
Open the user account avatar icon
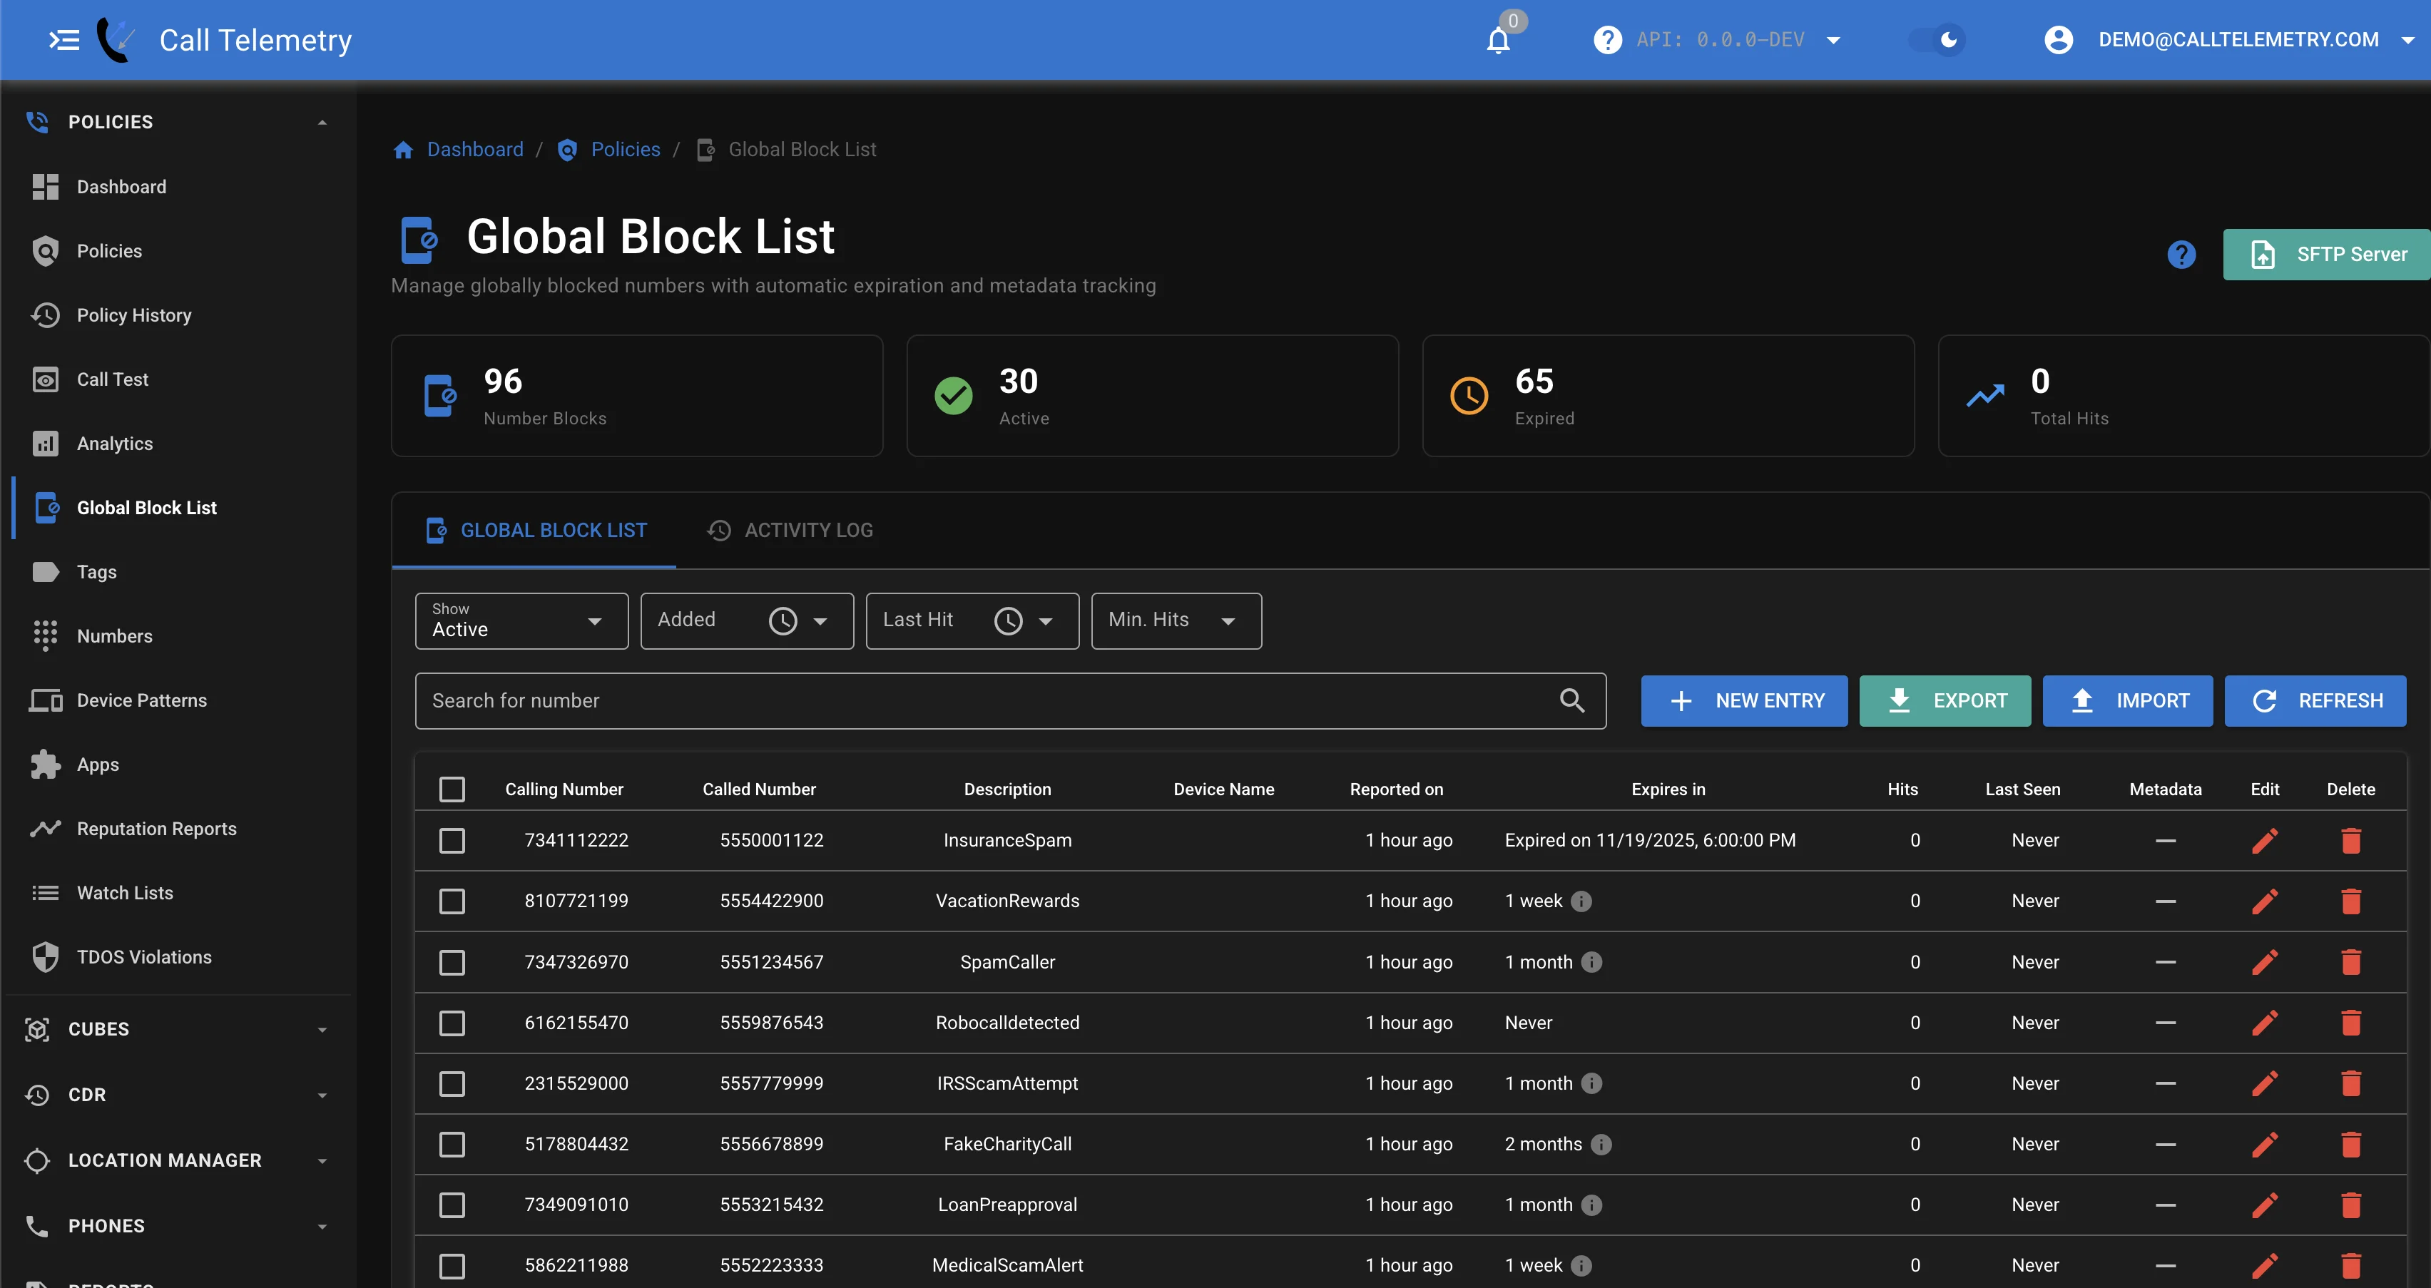(x=2058, y=40)
